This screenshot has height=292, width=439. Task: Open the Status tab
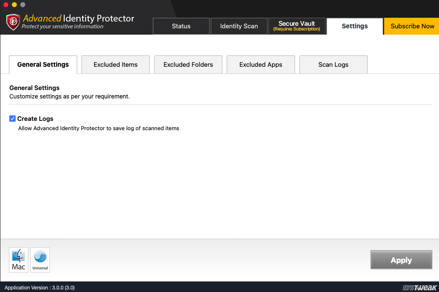[181, 26]
